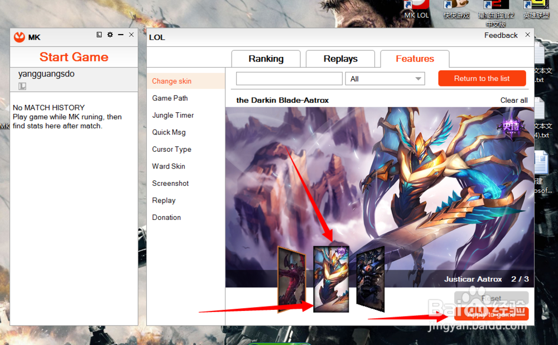Select the first red Aatrox skin thumbnail
The width and height of the screenshot is (558, 345).
(x=292, y=280)
